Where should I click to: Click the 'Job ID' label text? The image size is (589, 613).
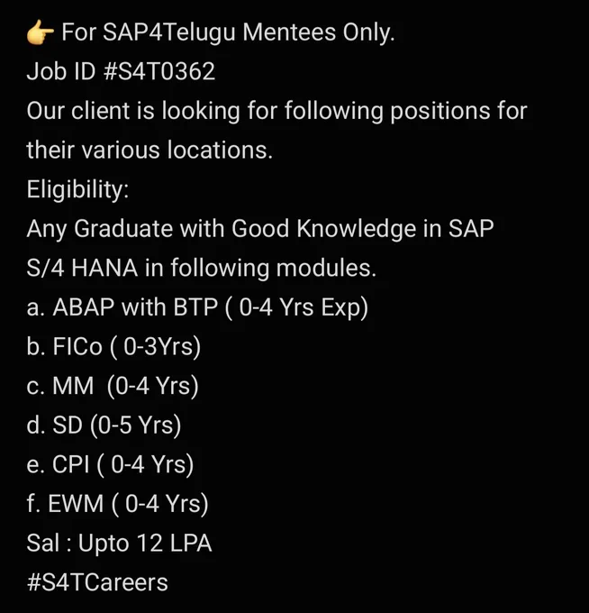point(61,71)
